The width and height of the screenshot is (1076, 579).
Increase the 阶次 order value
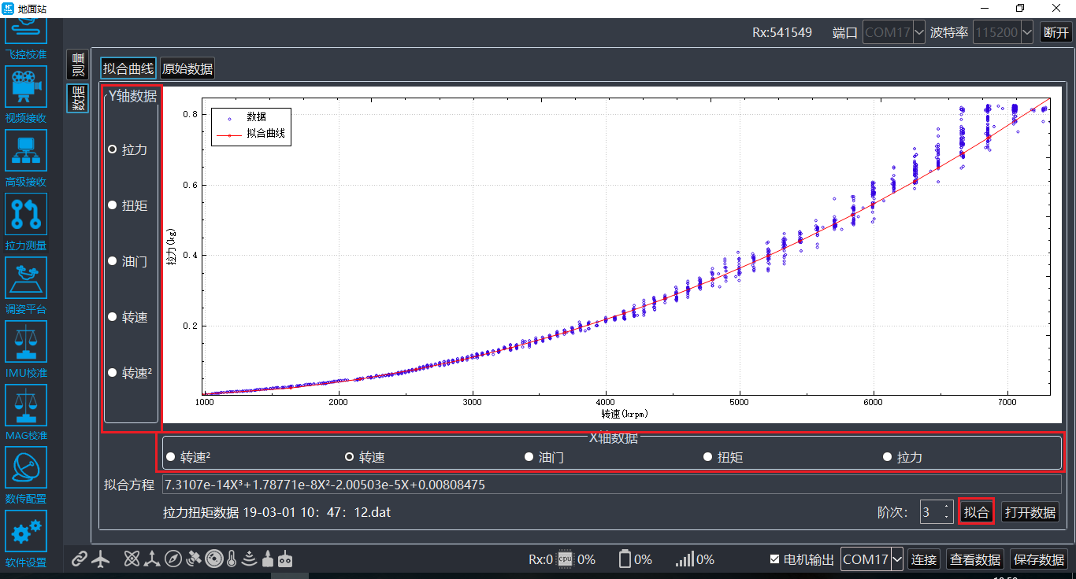947,507
